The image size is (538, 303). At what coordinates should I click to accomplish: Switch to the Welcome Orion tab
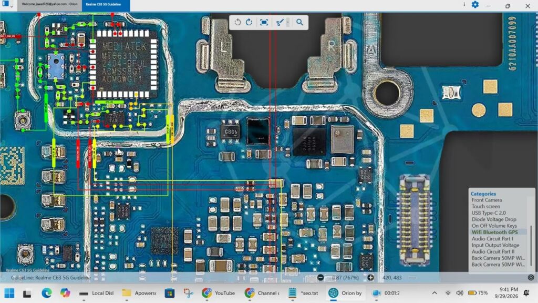point(49,4)
